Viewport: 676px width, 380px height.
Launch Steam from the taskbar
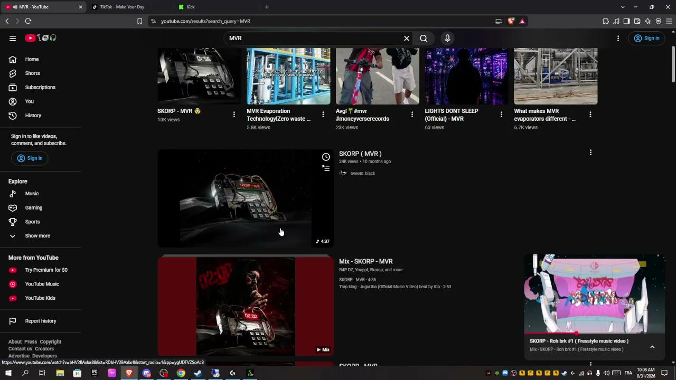198,373
